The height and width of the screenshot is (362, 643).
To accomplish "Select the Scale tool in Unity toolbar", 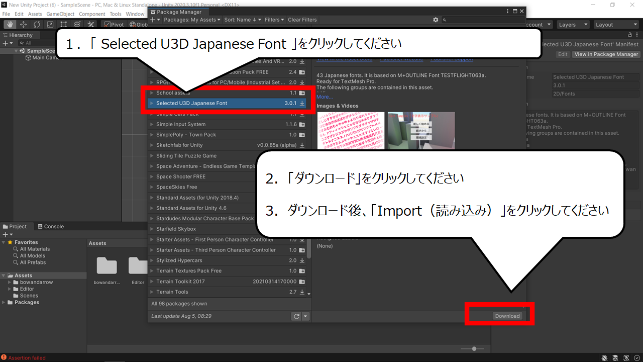I will [x=50, y=24].
